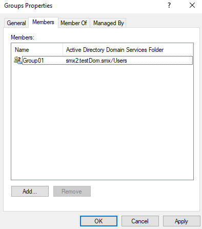Go to the Managed By tab

[x=108, y=23]
